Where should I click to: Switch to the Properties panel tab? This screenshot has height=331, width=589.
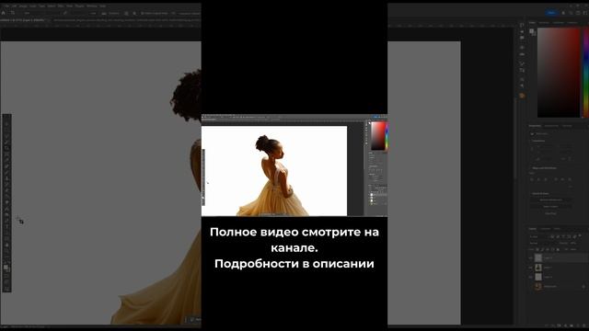[x=535, y=126]
